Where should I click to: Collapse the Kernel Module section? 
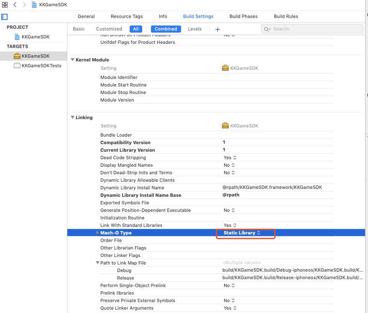[72, 60]
